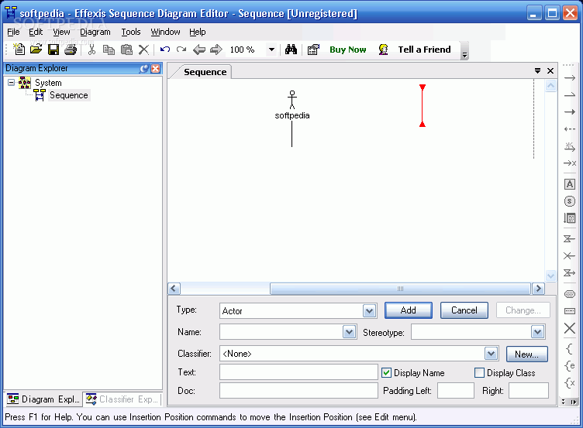Navigate back with the left arrow icon
Viewport: 583px width, 428px height.
pos(199,50)
